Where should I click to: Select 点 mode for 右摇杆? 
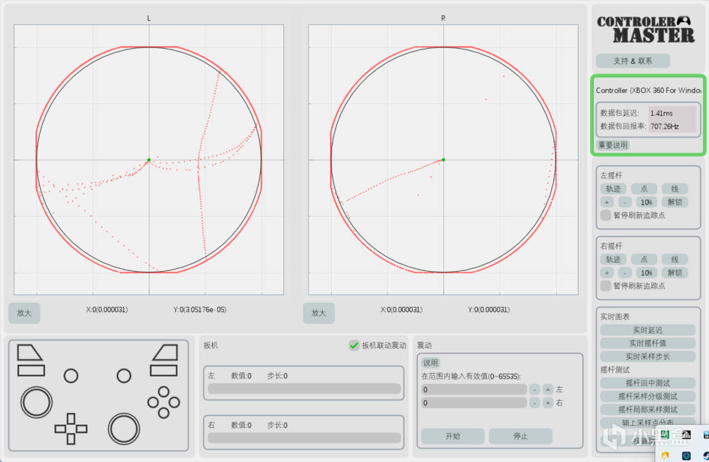644,260
